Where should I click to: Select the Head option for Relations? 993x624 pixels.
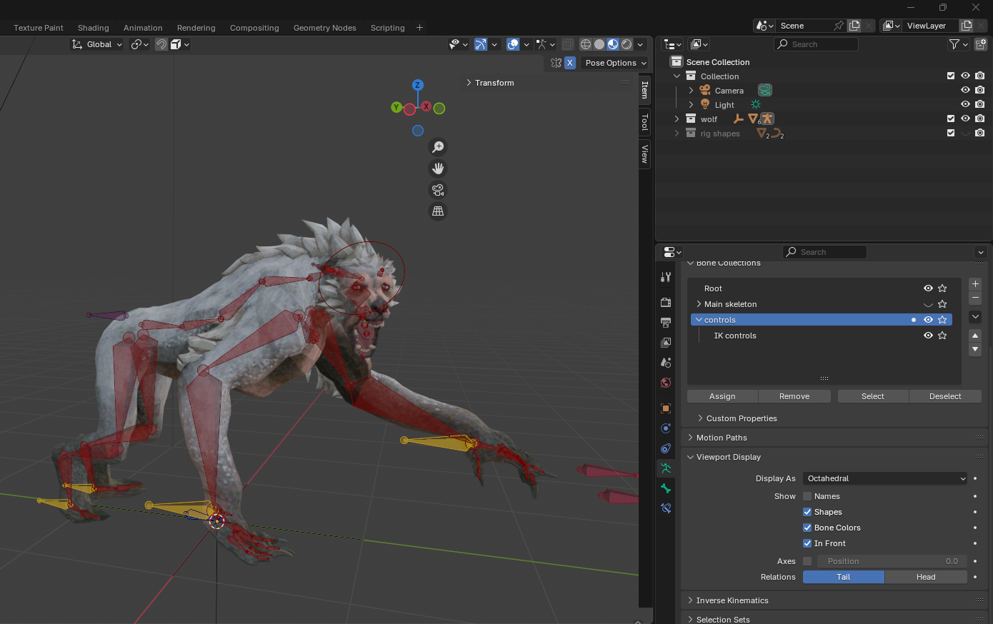click(x=926, y=577)
